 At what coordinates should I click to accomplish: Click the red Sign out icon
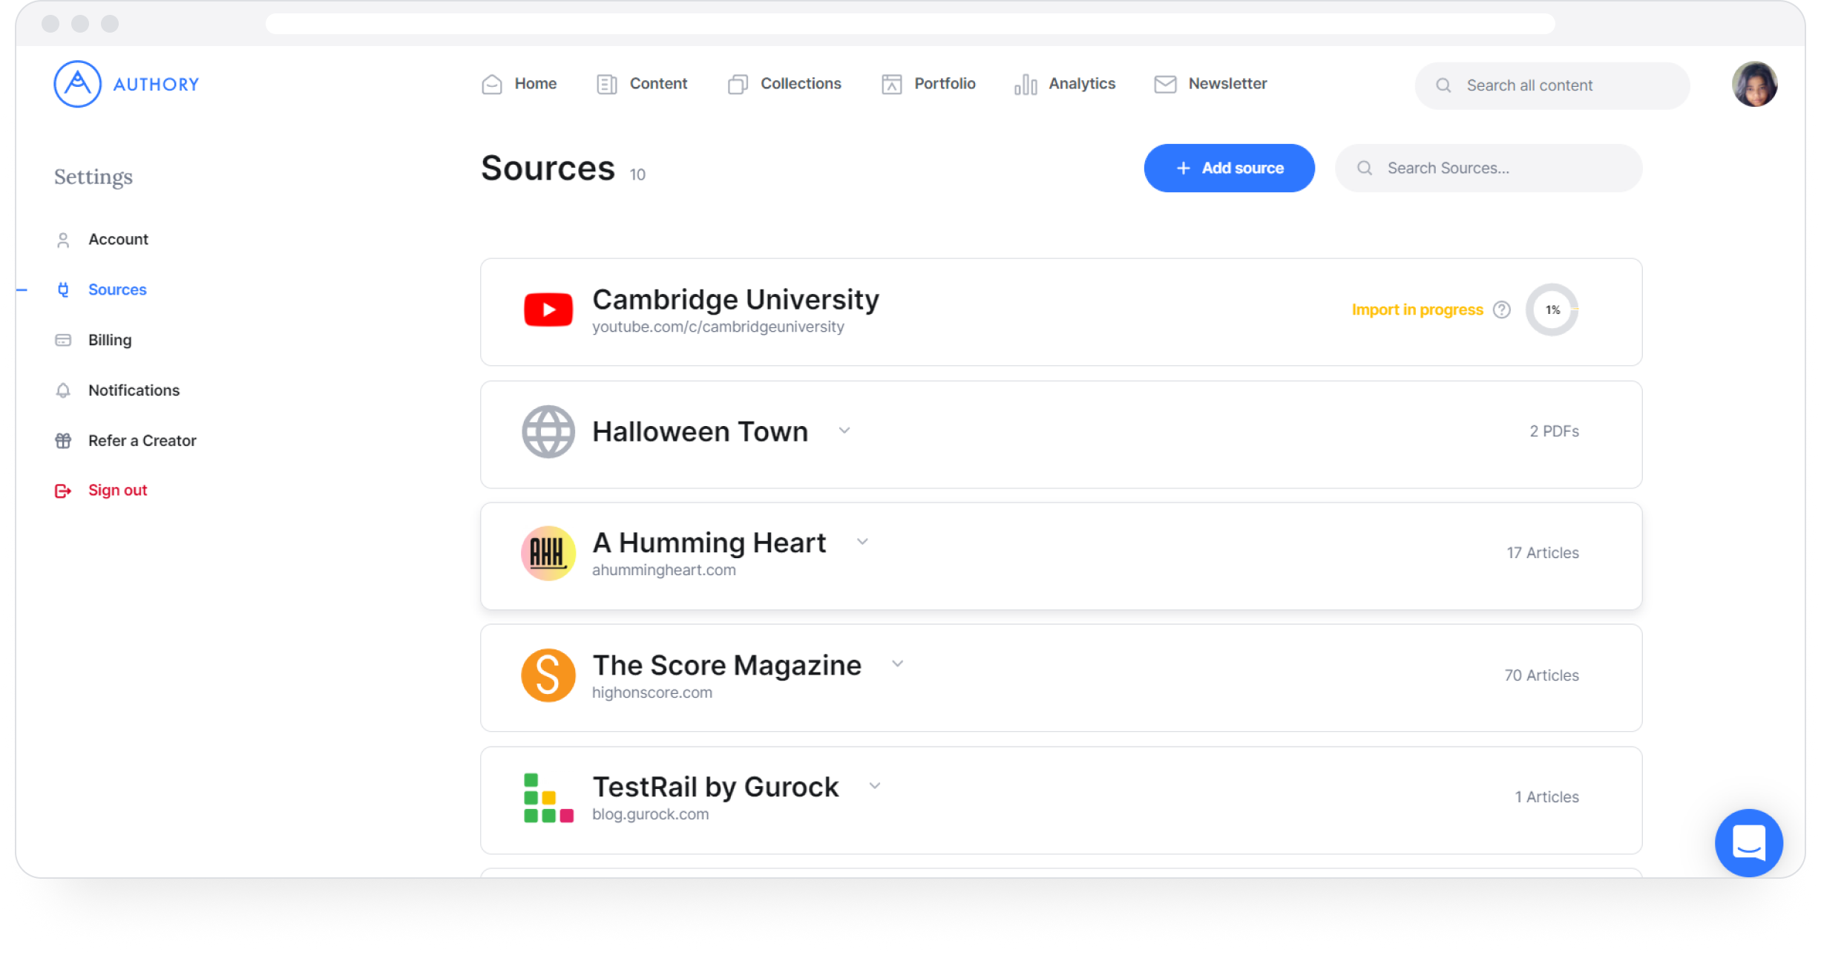pyautogui.click(x=63, y=491)
